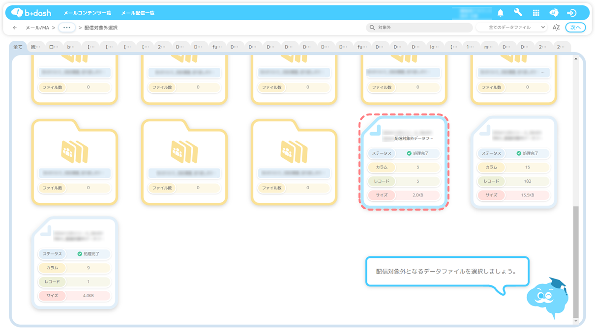Viewport: 595px width, 334px height.
Task: Click the cloud mascot help icon in the header
Action: tap(554, 13)
